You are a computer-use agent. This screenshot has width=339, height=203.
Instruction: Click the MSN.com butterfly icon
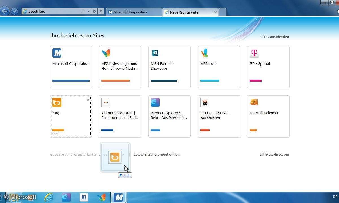click(205, 53)
